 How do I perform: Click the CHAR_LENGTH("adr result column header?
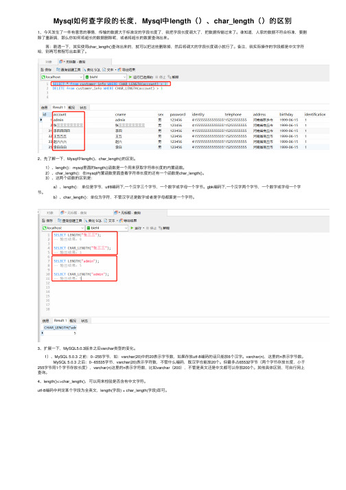60,328
